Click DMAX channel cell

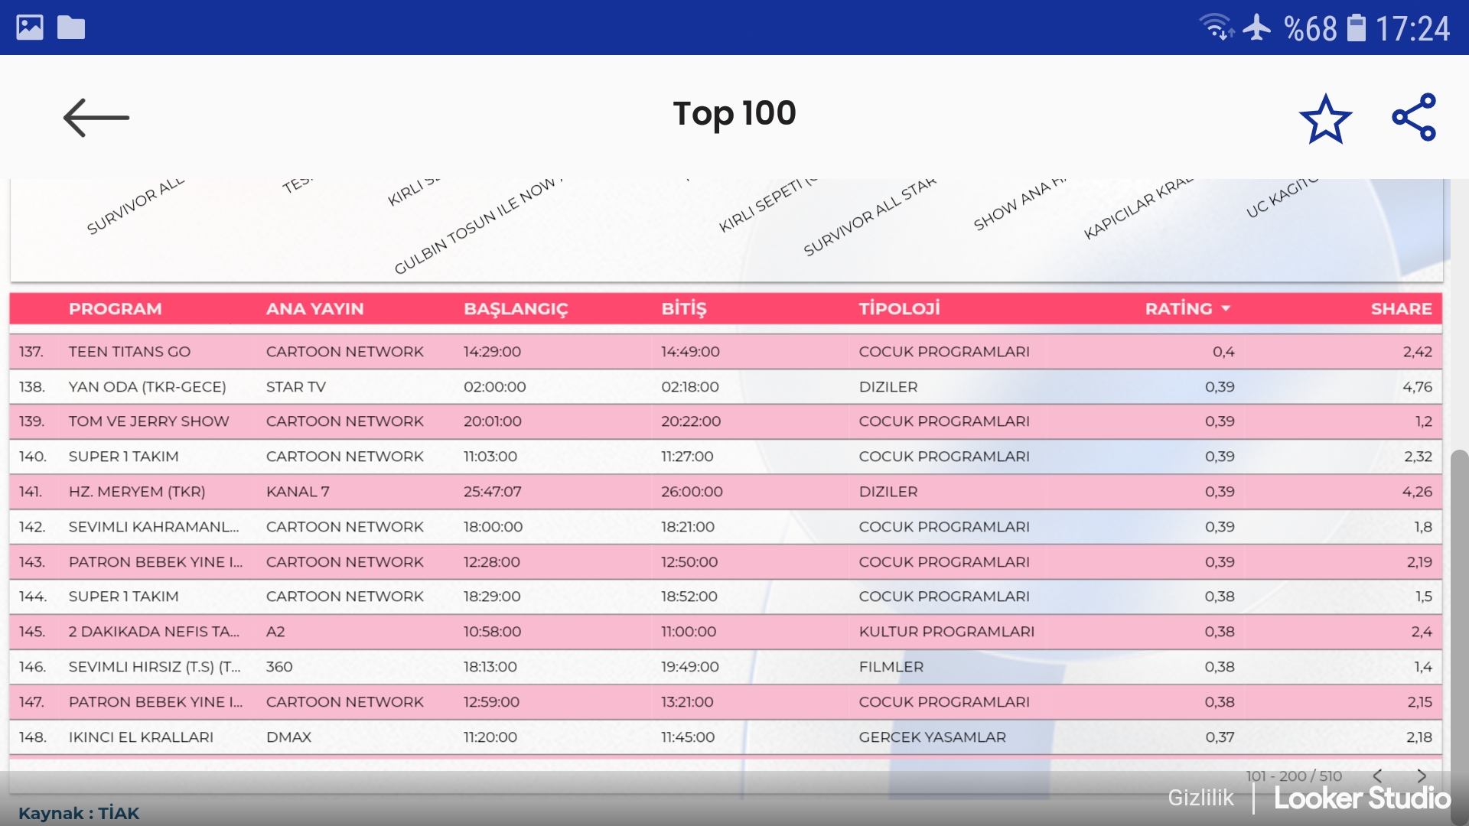click(288, 737)
